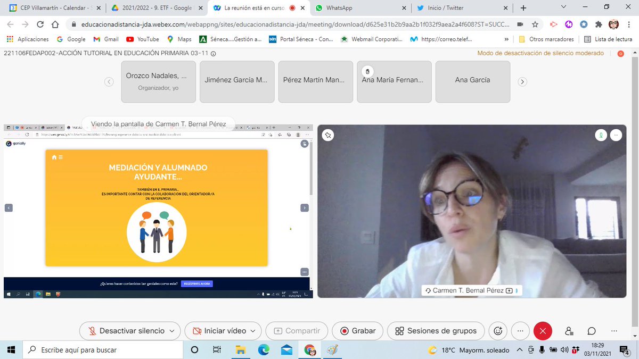This screenshot has width=639, height=359.
Task: Bookmark this page with star icon
Action: [x=535, y=24]
